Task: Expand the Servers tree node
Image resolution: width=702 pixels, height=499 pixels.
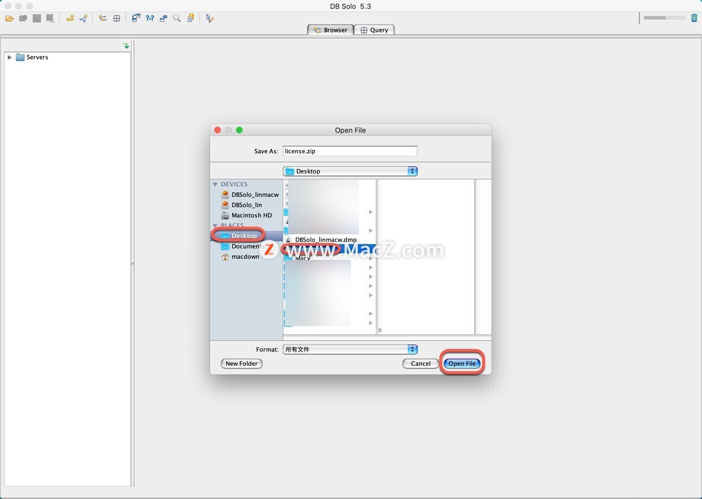Action: tap(9, 57)
